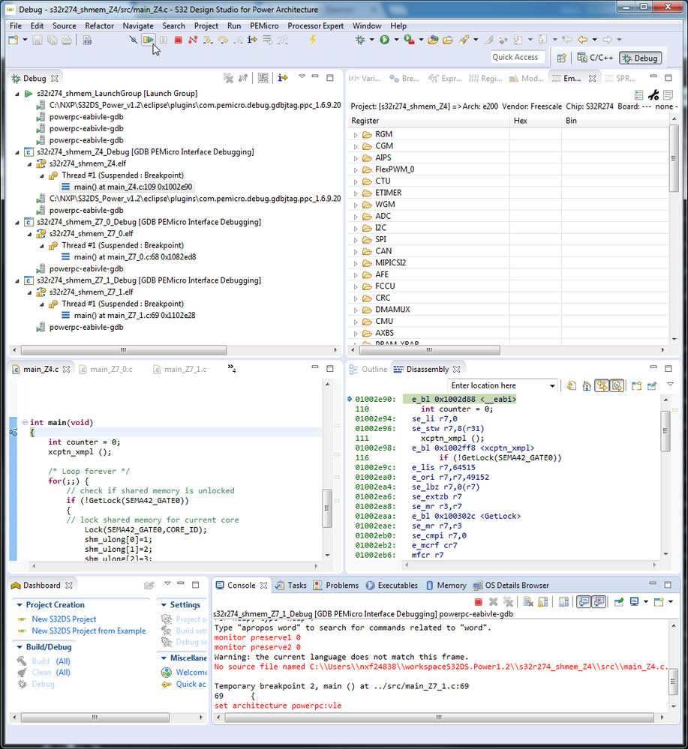Click Console Scroll Lock icon

coord(543,602)
